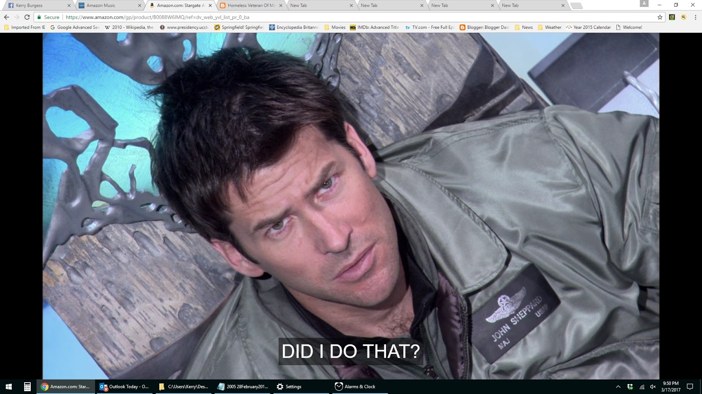Viewport: 702px width, 394px height.
Task: Open the Chrome user profile button
Action: (644, 4)
